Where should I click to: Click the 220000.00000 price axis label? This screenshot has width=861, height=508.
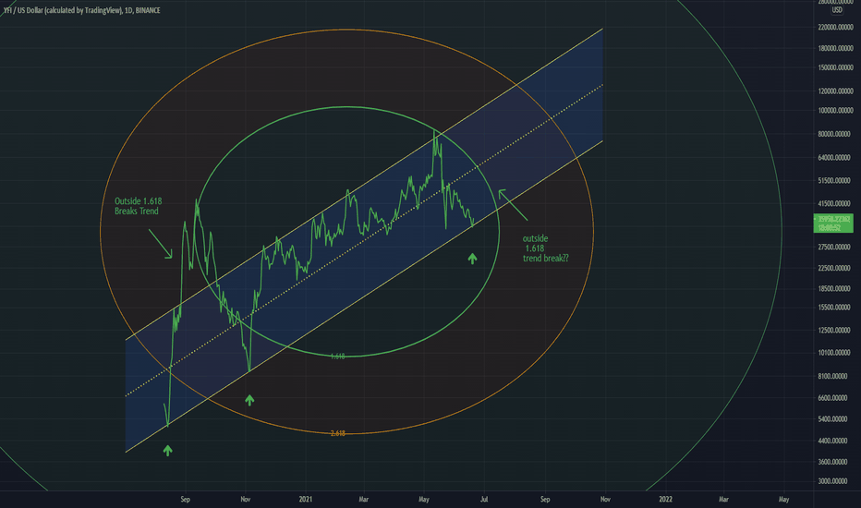836,27
